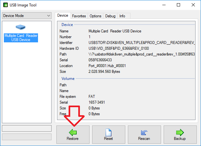This screenshot has width=201, height=146.
Task: Select the Multiple Card Reader USB Device label
Action: (21, 38)
